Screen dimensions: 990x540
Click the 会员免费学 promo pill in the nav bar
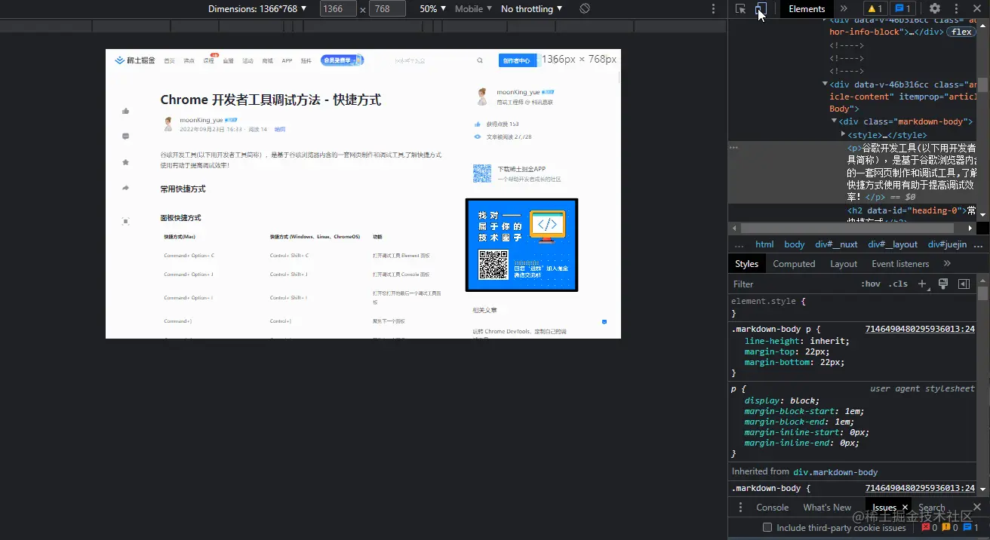point(342,60)
